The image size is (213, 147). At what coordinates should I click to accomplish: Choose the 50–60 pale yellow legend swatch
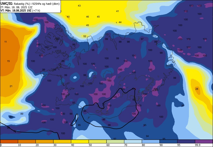pyautogui.click(x=97, y=141)
